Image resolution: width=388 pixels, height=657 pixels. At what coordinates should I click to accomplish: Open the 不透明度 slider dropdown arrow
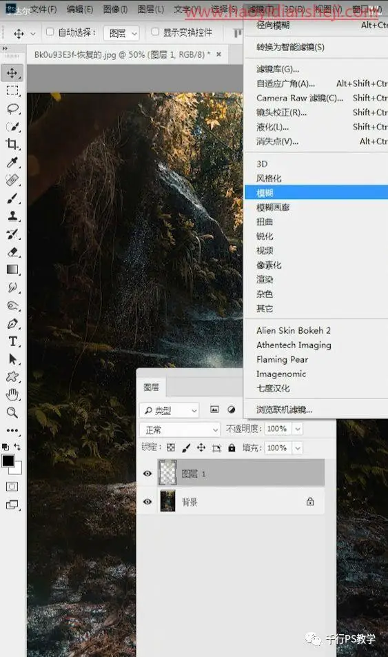(298, 429)
